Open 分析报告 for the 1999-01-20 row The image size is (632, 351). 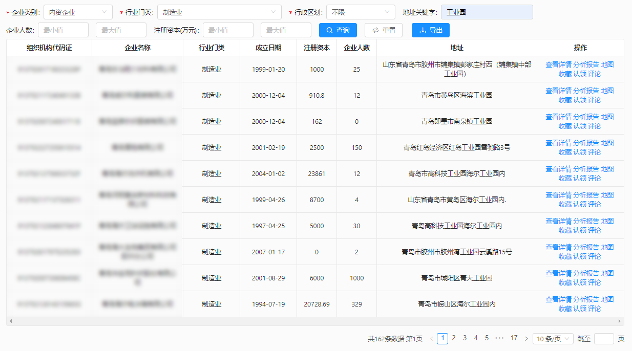(x=586, y=64)
